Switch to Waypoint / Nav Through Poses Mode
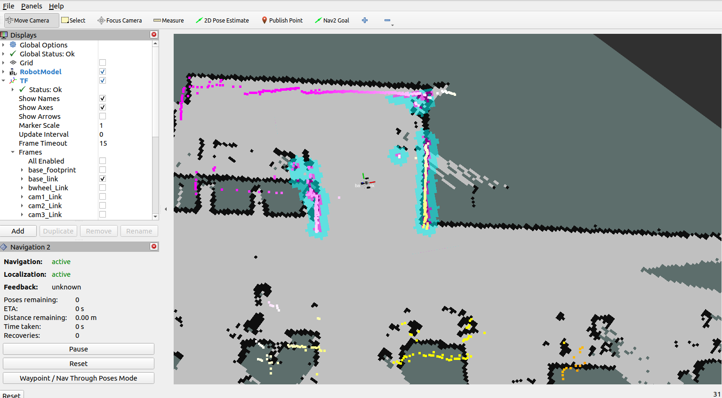This screenshot has height=398, width=722. tap(79, 378)
